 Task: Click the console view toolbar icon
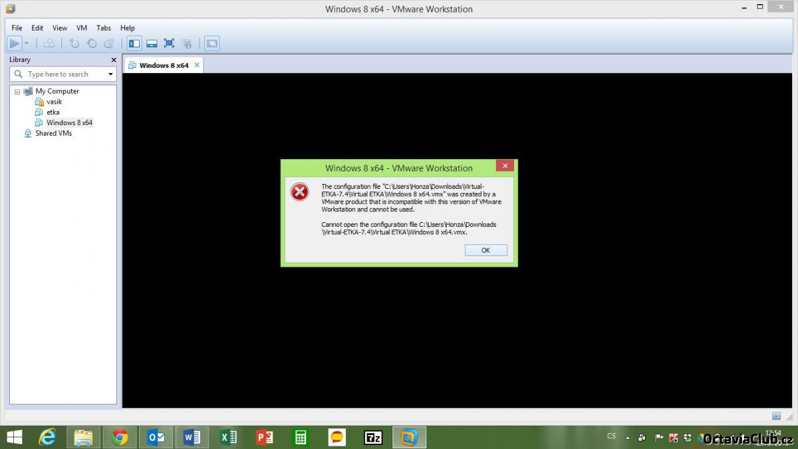pos(211,43)
